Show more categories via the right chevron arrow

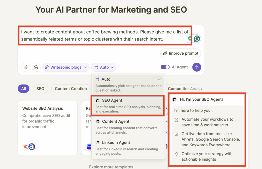click(x=202, y=89)
